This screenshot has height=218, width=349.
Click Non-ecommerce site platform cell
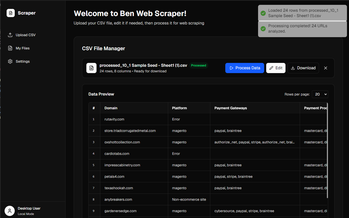coord(189,199)
